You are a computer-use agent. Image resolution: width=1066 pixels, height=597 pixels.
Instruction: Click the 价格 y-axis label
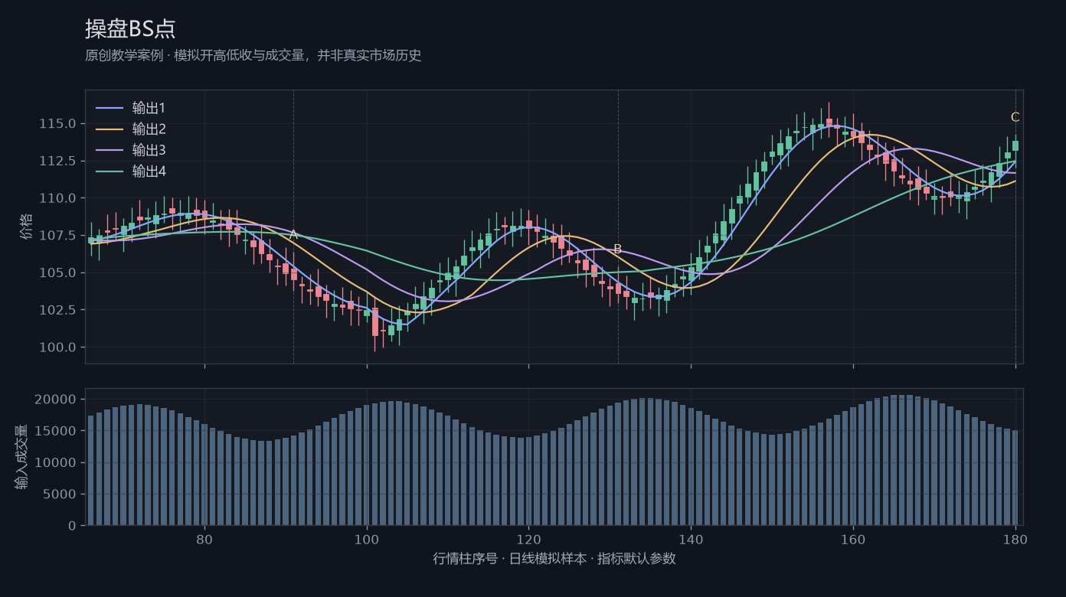pyautogui.click(x=27, y=227)
